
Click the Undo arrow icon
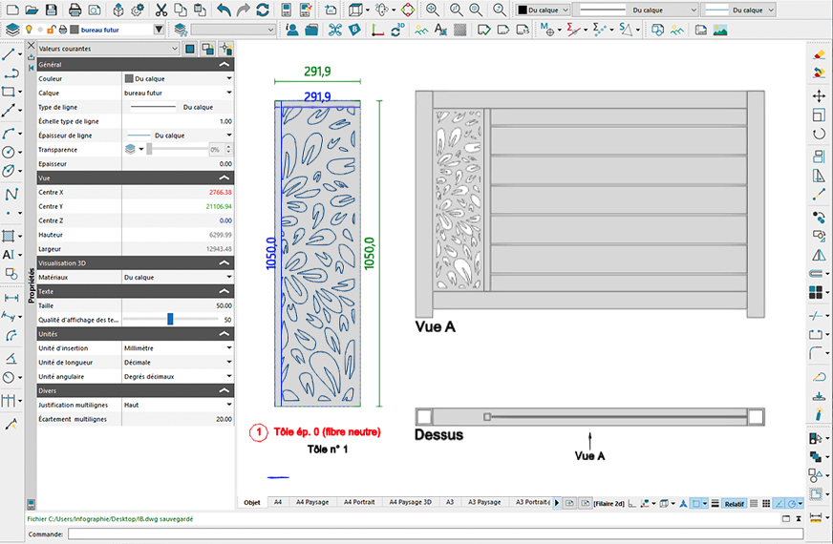coord(223,10)
